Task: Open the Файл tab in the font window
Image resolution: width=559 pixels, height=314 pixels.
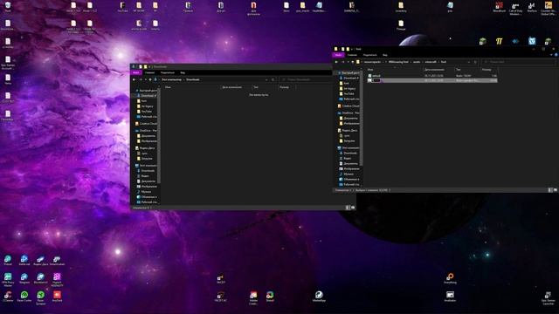Action: tap(338, 55)
